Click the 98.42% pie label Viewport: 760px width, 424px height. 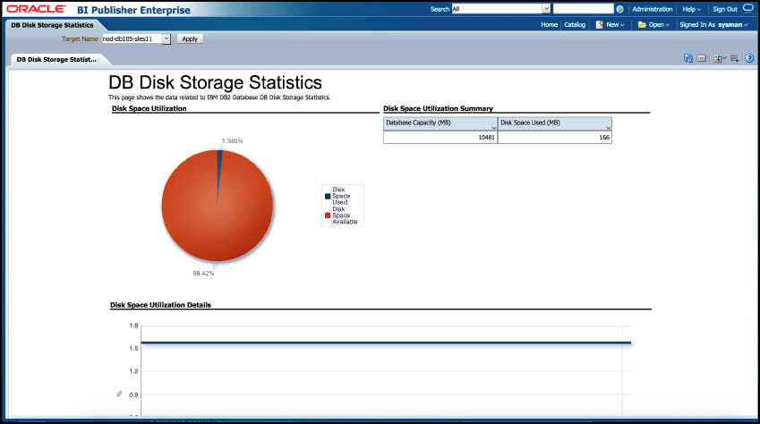(x=203, y=274)
